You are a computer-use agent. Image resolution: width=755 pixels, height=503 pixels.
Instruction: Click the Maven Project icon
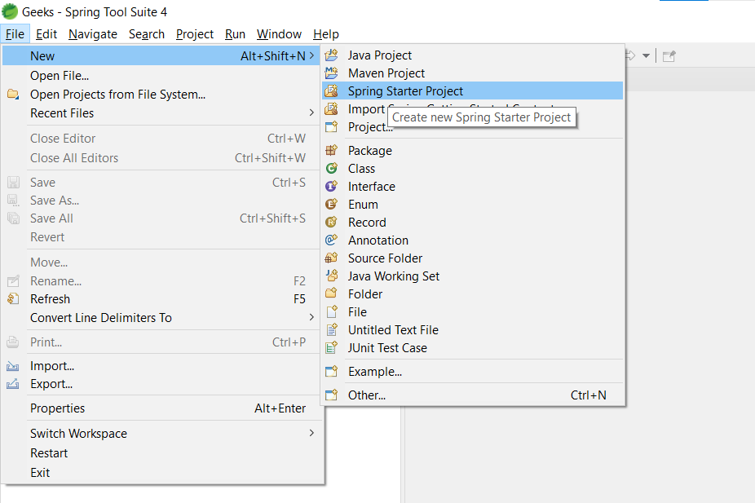[331, 73]
